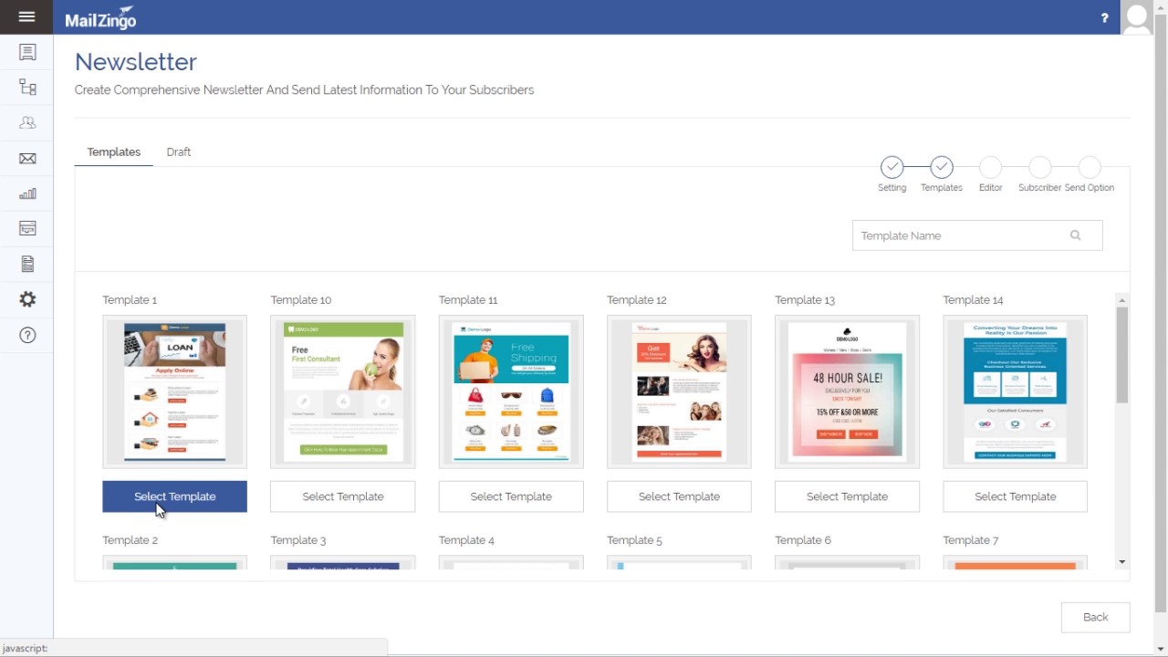The height and width of the screenshot is (657, 1168).
Task: Open the newsletter list sidebar icon
Action: point(27,52)
